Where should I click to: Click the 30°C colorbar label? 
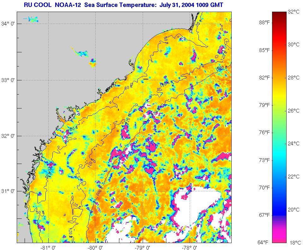tap(294, 44)
